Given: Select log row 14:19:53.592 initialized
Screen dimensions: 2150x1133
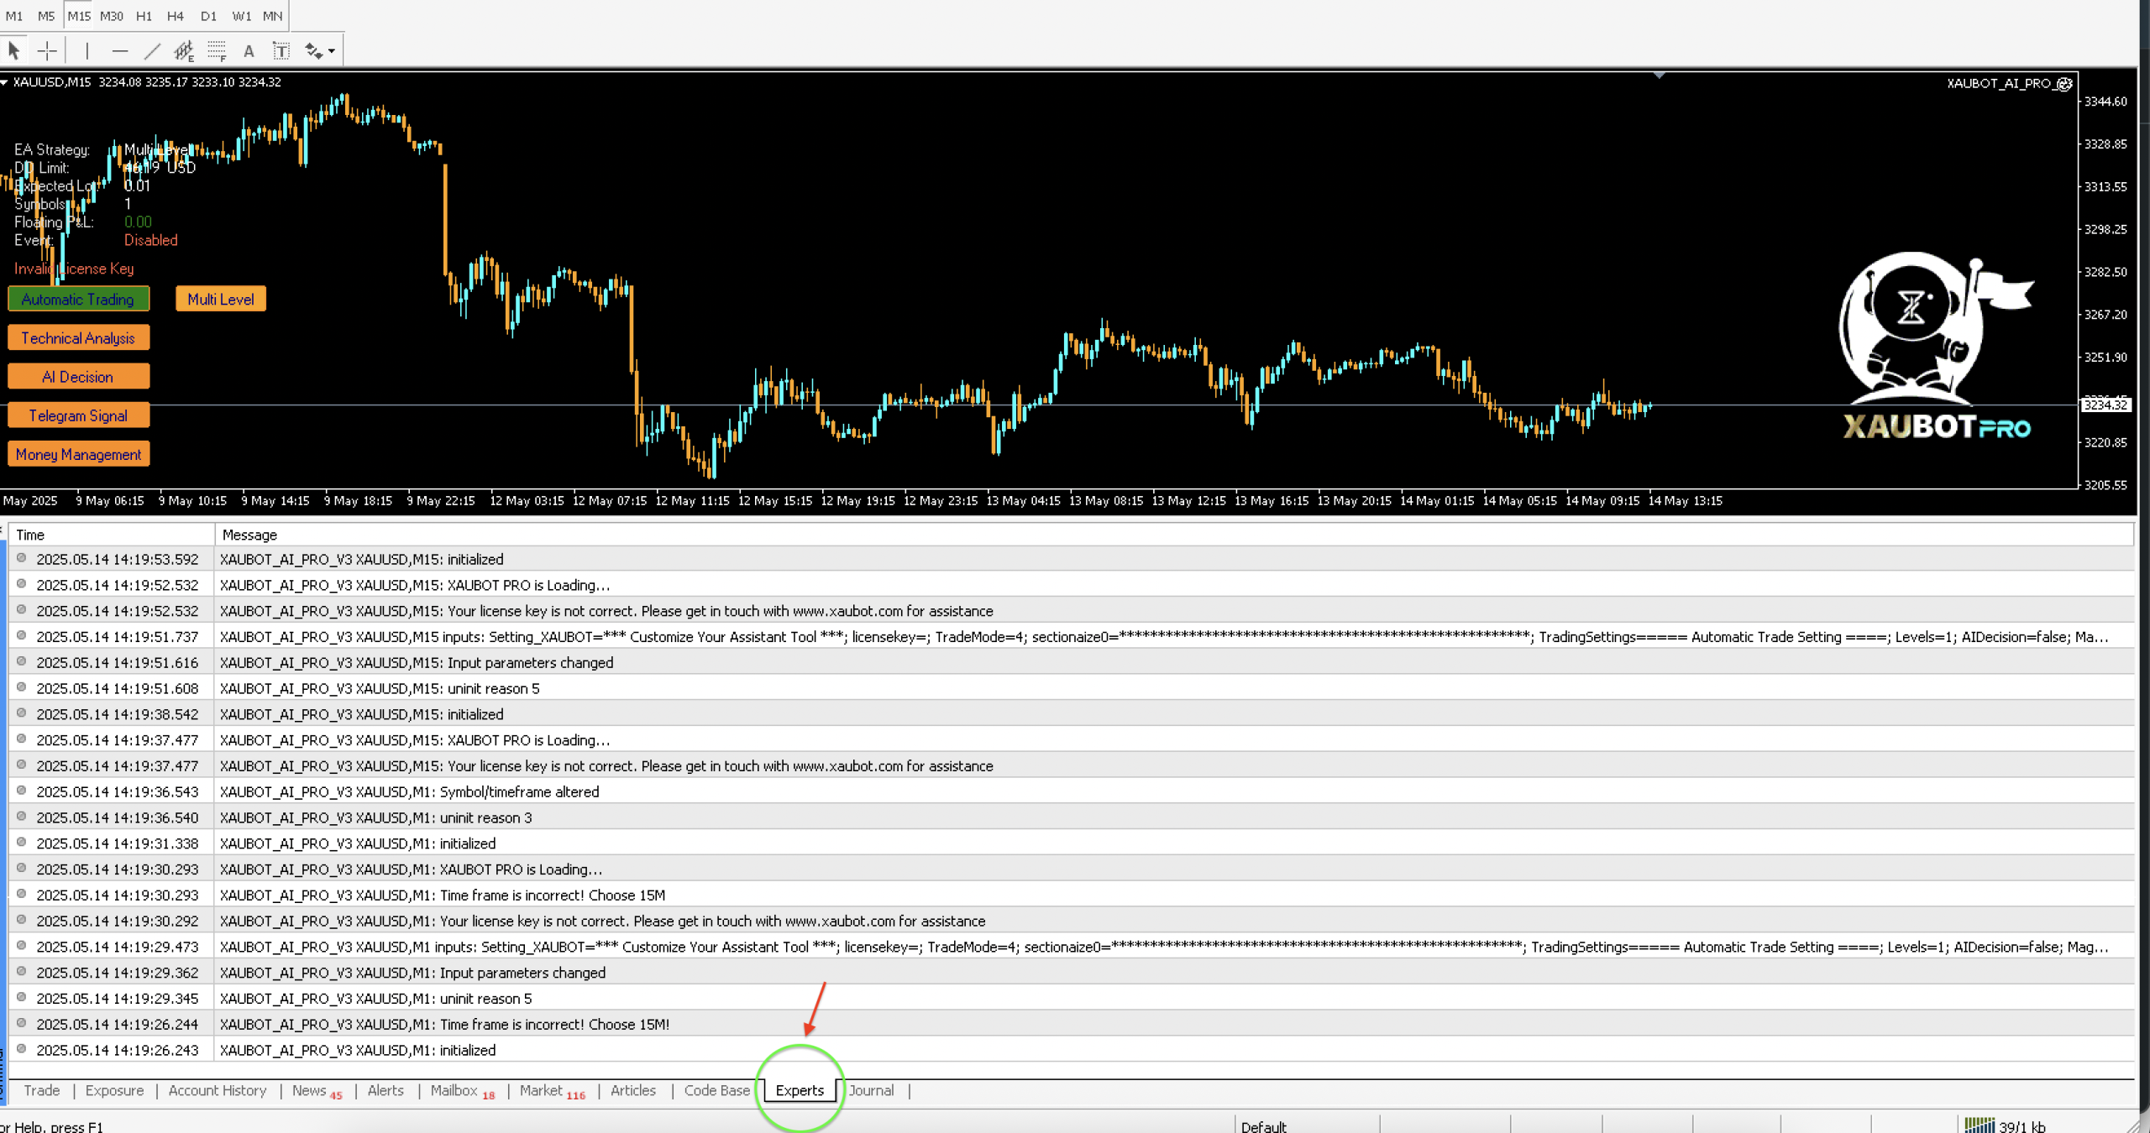Looking at the screenshot, I should click(x=1072, y=559).
